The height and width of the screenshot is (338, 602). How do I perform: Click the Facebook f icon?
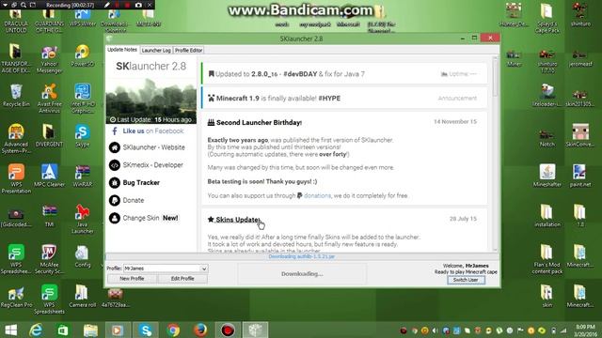click(x=115, y=131)
